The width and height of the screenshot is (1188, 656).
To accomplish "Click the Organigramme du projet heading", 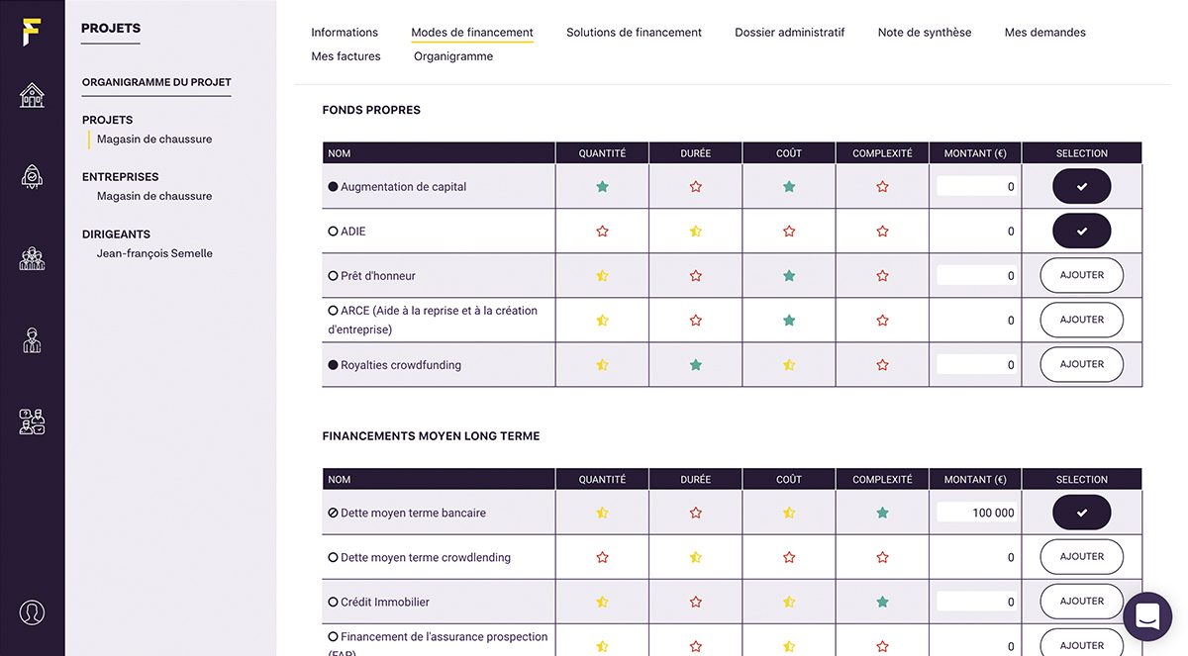I will [156, 82].
